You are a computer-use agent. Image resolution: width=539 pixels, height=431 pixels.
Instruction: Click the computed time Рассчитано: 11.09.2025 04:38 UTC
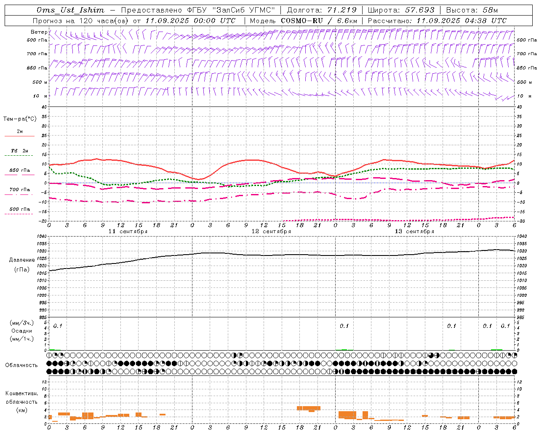[437, 21]
